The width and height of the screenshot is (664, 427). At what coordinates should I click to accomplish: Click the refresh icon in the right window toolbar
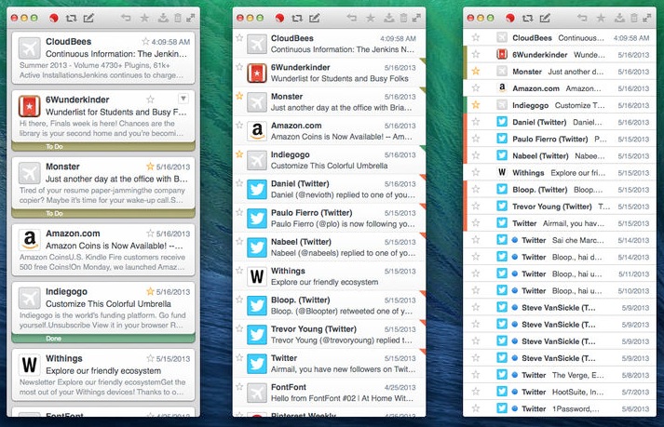click(x=527, y=18)
